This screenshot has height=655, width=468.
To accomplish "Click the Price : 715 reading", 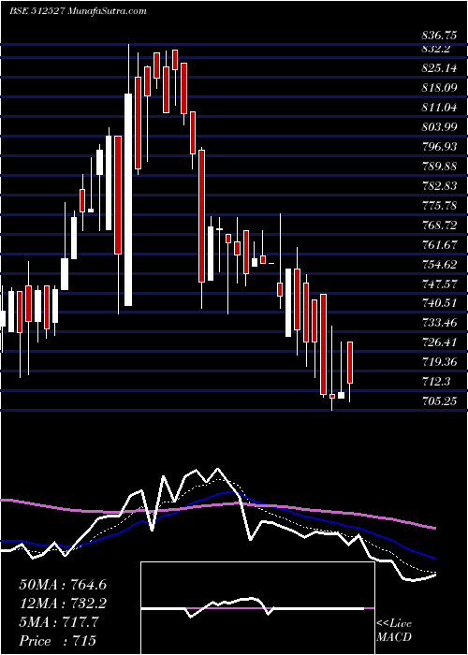I will (x=58, y=641).
